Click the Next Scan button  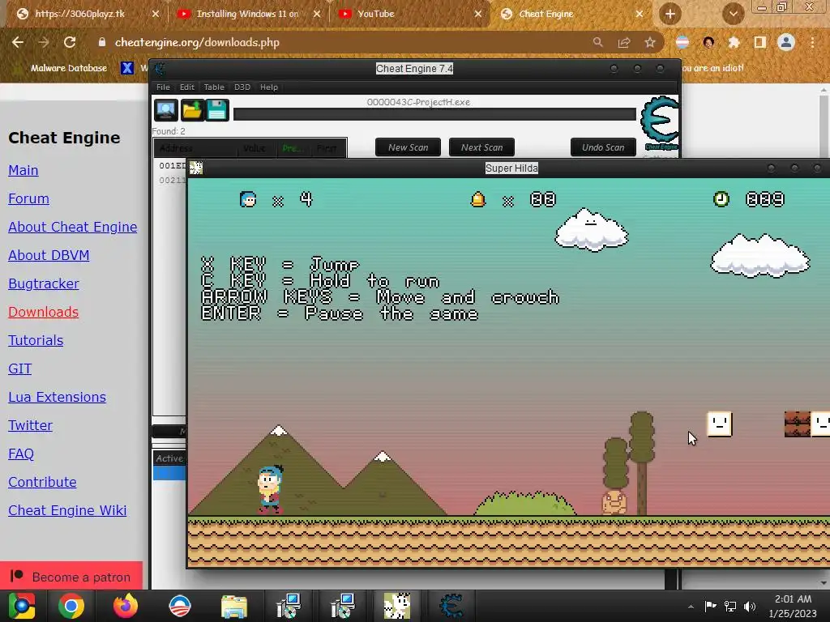coord(481,147)
